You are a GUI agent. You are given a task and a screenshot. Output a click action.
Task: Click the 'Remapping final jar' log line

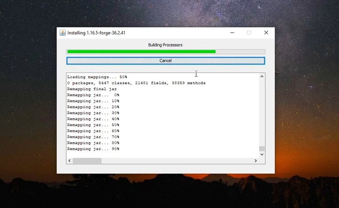(x=92, y=89)
